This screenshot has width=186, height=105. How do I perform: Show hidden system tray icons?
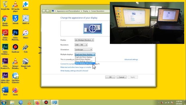pyautogui.click(x=159, y=102)
